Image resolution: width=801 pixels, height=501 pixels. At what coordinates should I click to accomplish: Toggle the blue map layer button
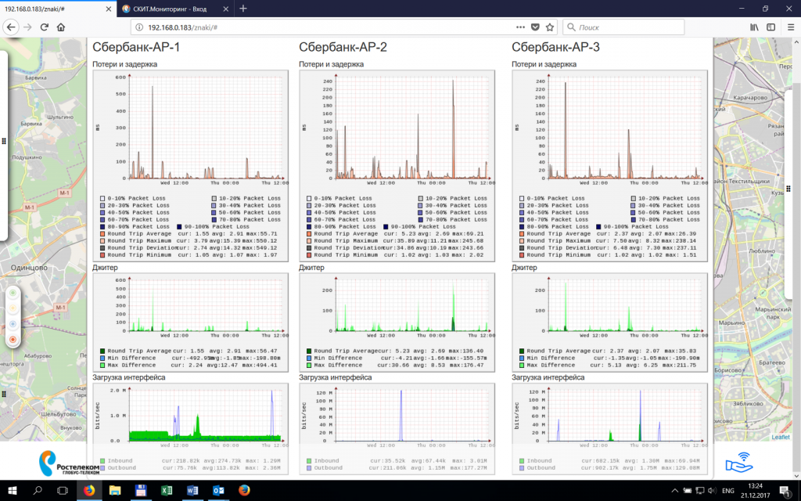(x=13, y=323)
